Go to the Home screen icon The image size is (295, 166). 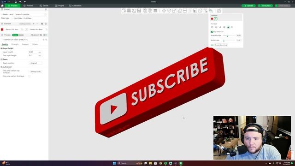[x=2, y=6]
